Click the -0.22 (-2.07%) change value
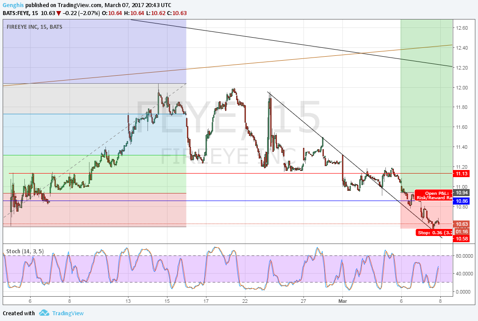The image size is (478, 321). 82,13
